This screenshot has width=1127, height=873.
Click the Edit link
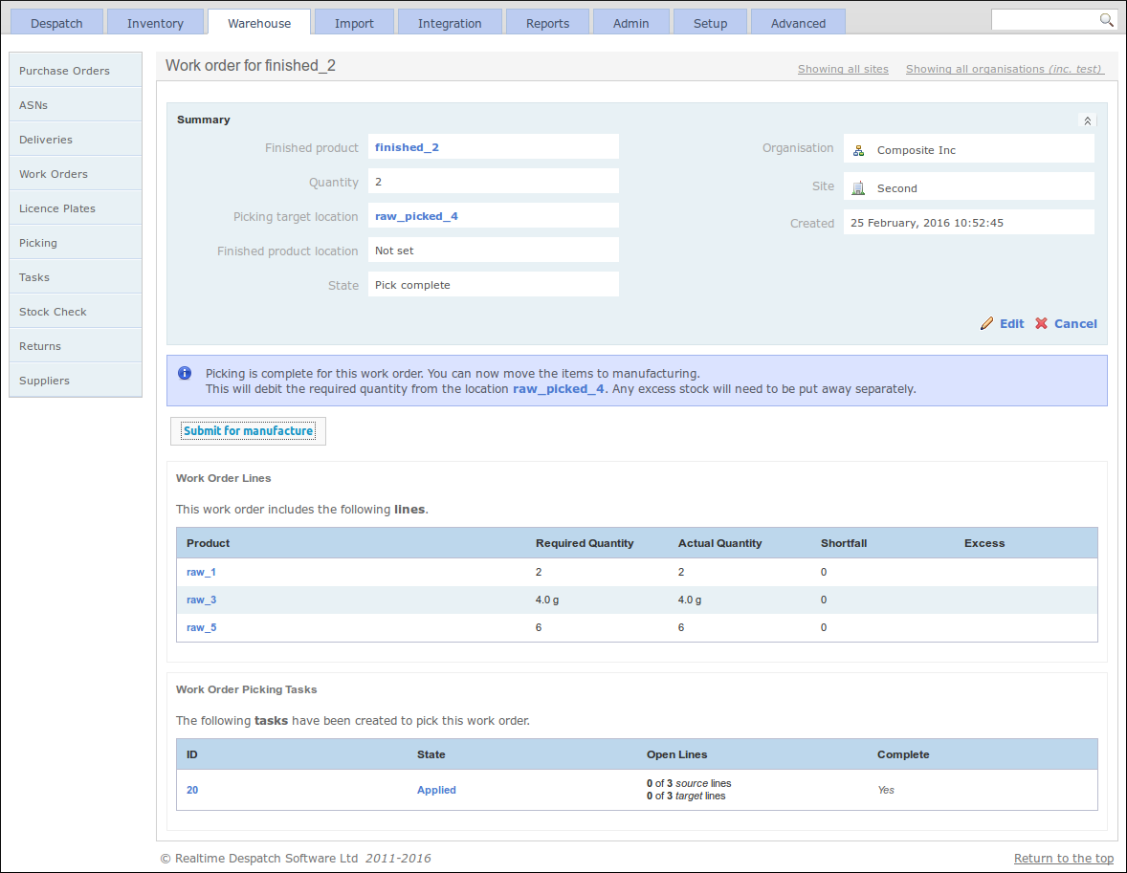click(x=1012, y=323)
